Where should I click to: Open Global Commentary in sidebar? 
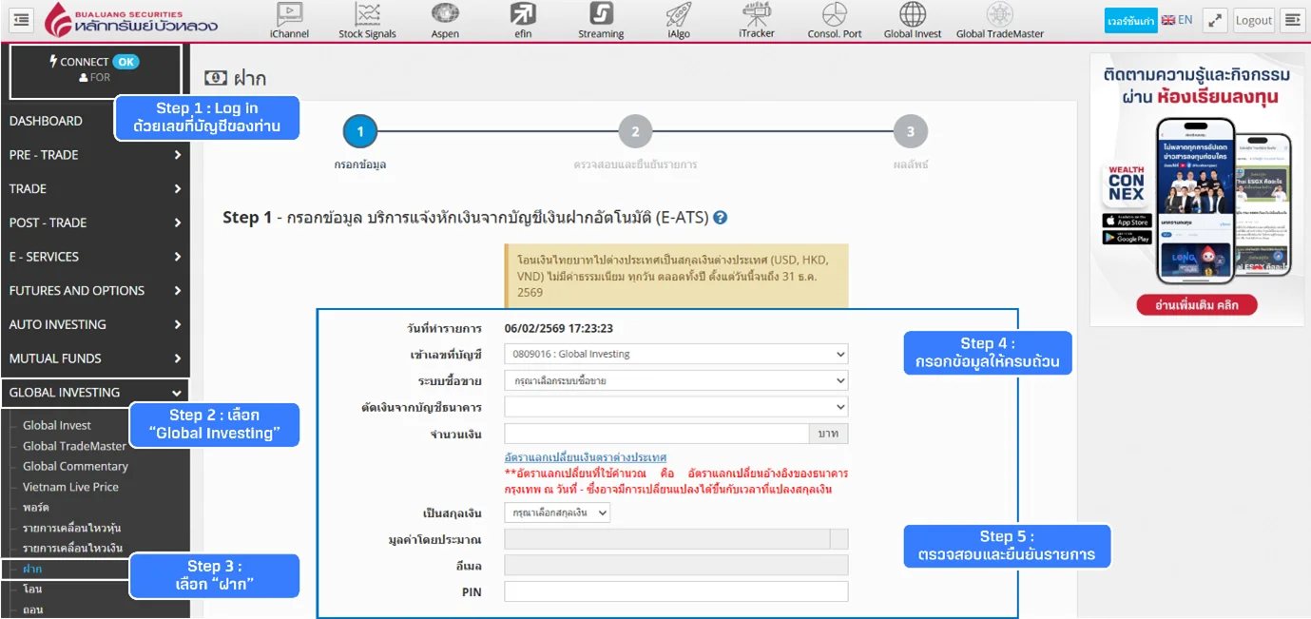point(75,466)
